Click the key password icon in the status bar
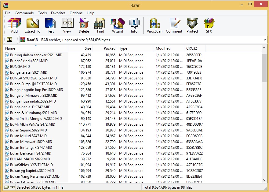 coord(12,187)
